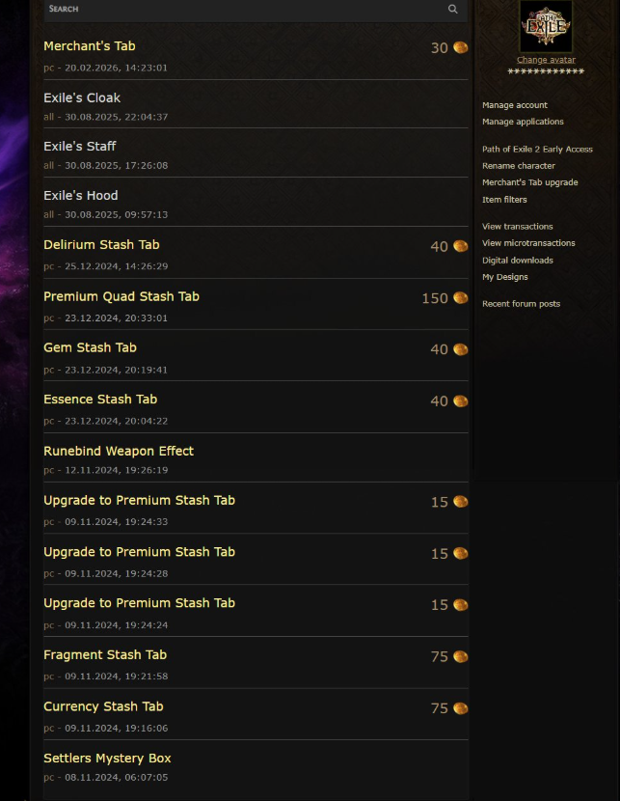The image size is (620, 801).
Task: Click the coin icon on Premium Quad Stash Tab
Action: pyautogui.click(x=460, y=298)
